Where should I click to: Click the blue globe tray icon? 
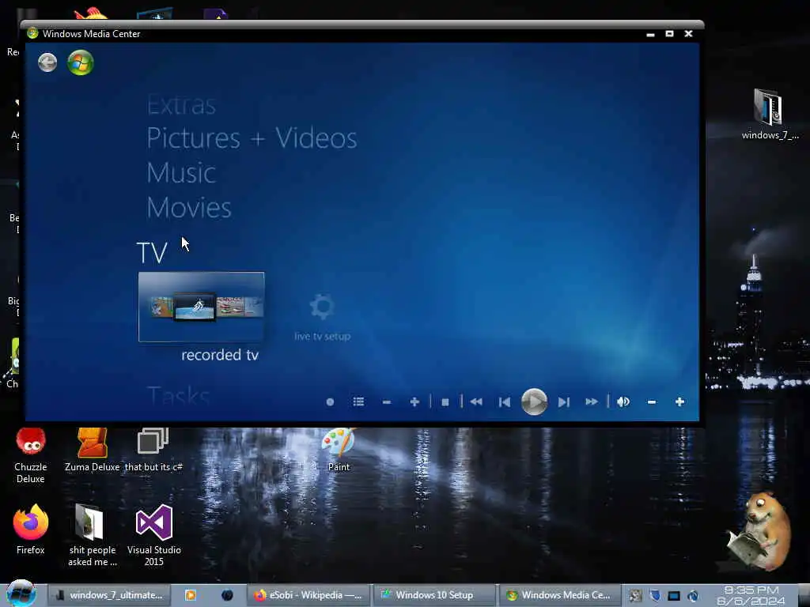pos(693,596)
